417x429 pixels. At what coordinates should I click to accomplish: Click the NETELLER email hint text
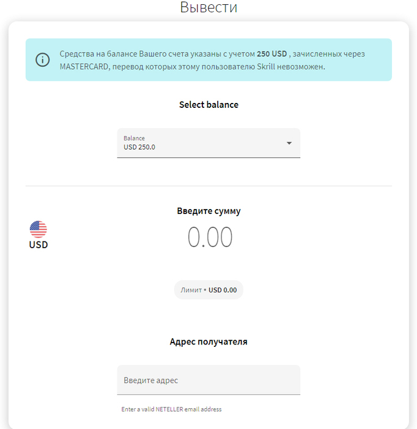tap(171, 409)
